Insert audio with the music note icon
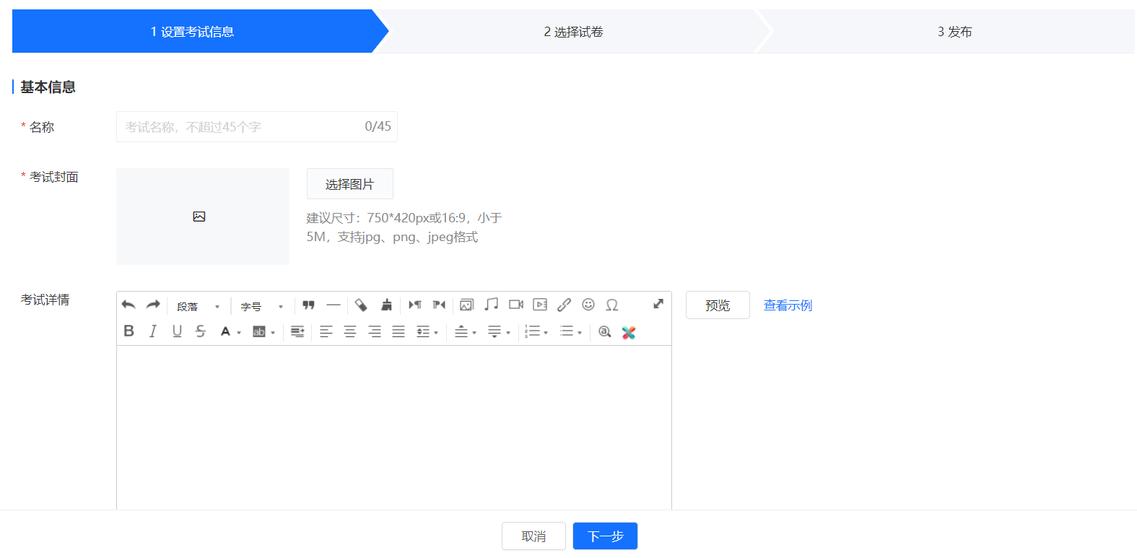Image resolution: width=1137 pixels, height=558 pixels. (x=492, y=305)
